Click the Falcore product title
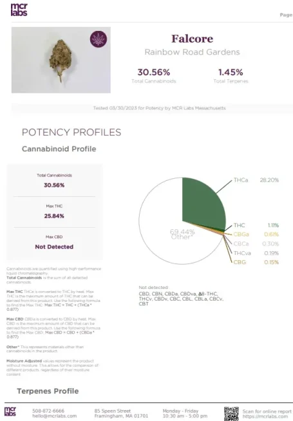293x421 pixels. click(x=193, y=39)
